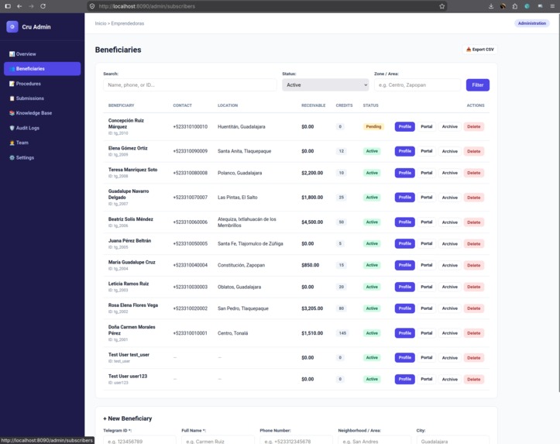Viewport: 560px width, 444px height.
Task: Open the Team sidebar item
Action: [x=42, y=143]
